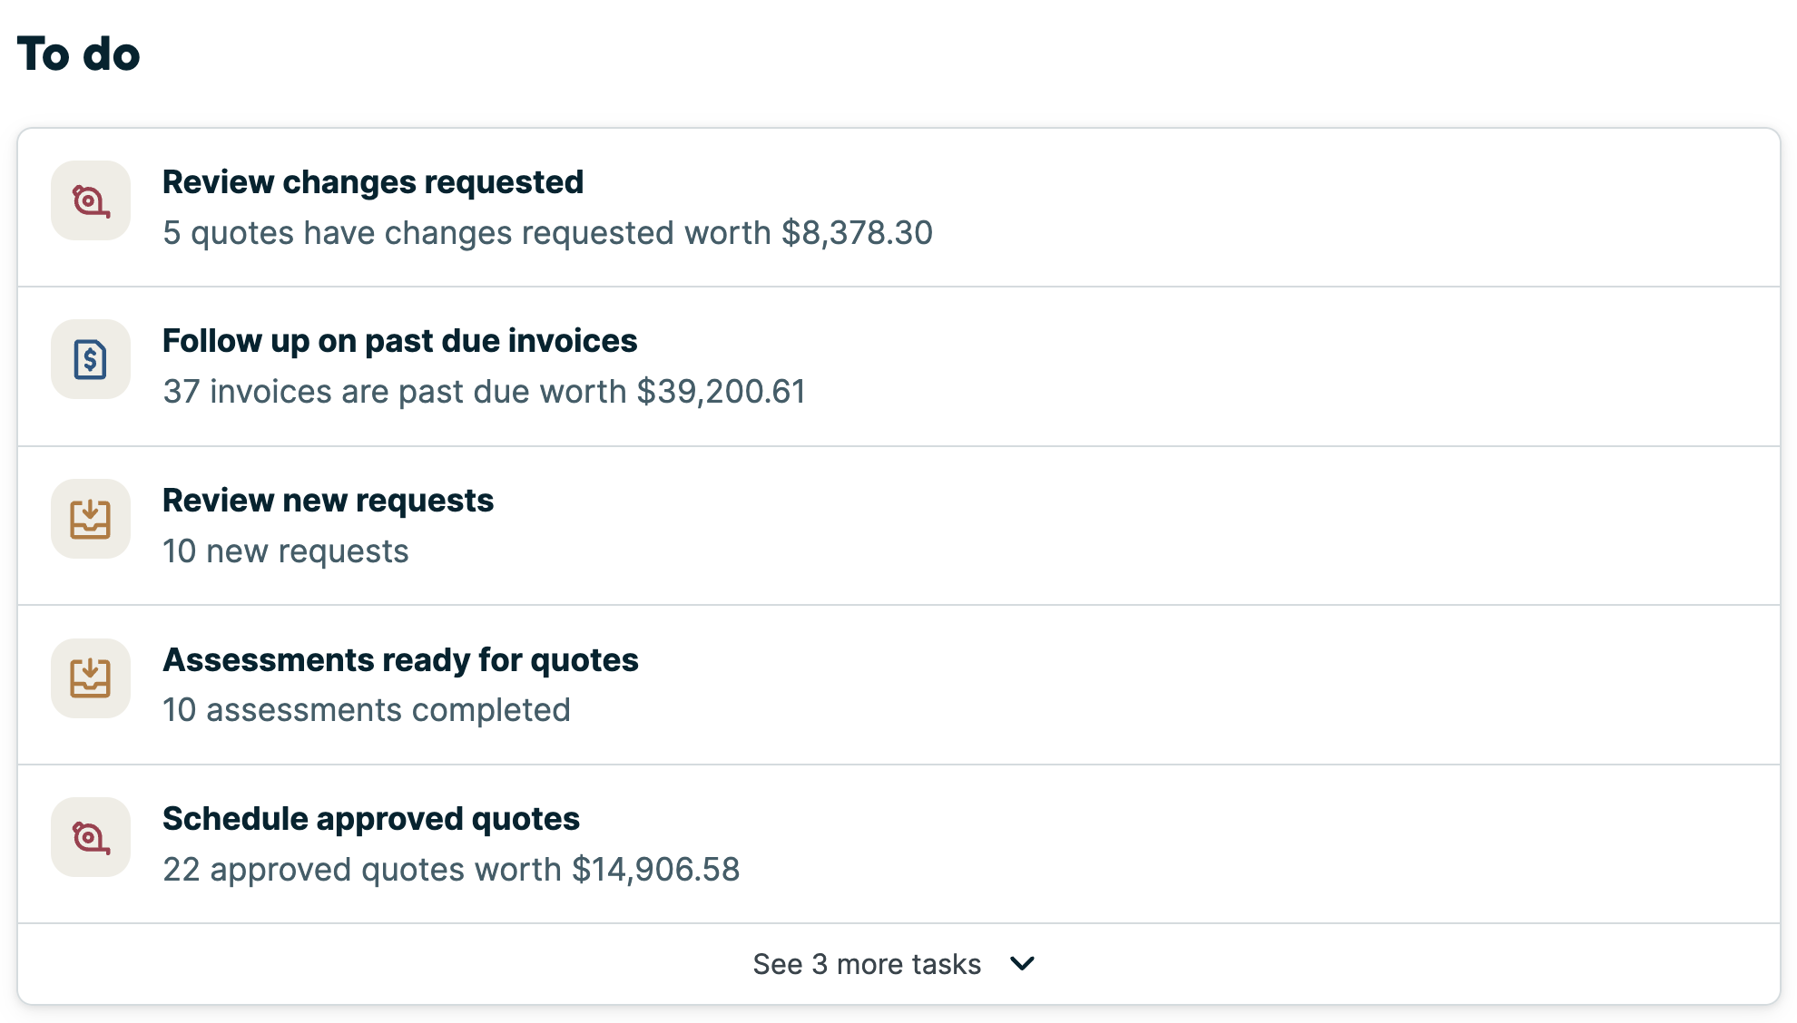The width and height of the screenshot is (1797, 1023).
Task: Click the text showing 37 invoices past due
Action: [x=483, y=391]
